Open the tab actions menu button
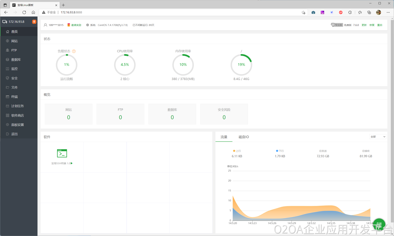This screenshot has width=394, height=236. [x=5, y=5]
